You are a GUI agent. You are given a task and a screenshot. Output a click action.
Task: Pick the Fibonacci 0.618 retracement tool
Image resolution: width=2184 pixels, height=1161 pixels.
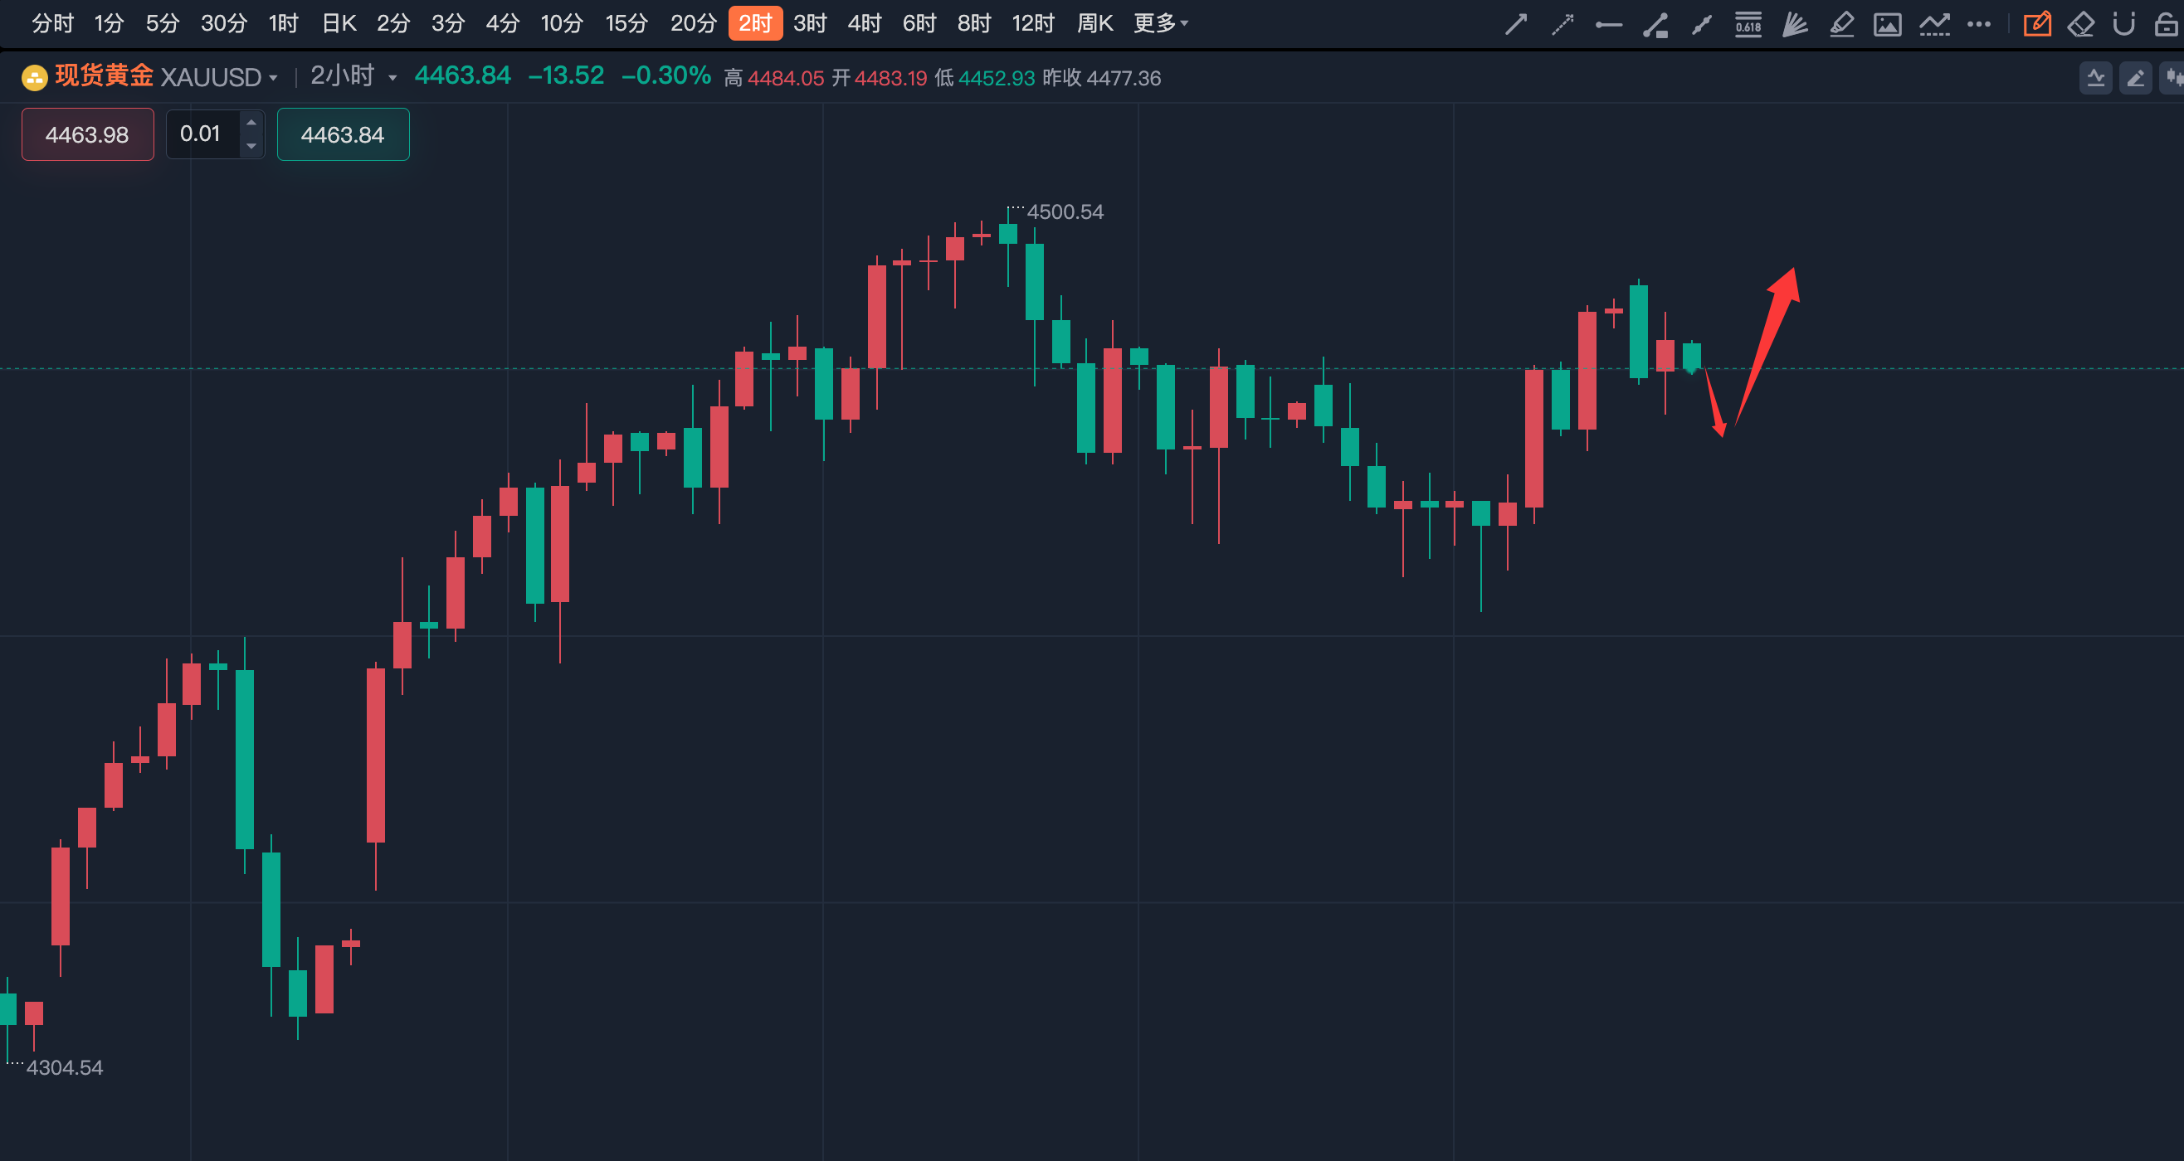1748,25
